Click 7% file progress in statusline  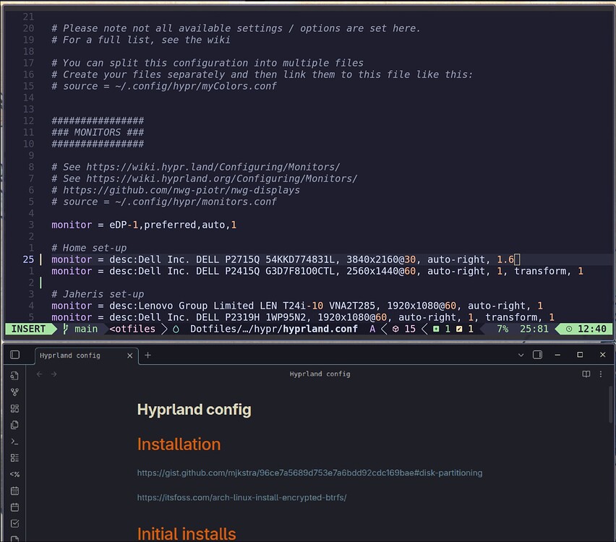point(502,329)
